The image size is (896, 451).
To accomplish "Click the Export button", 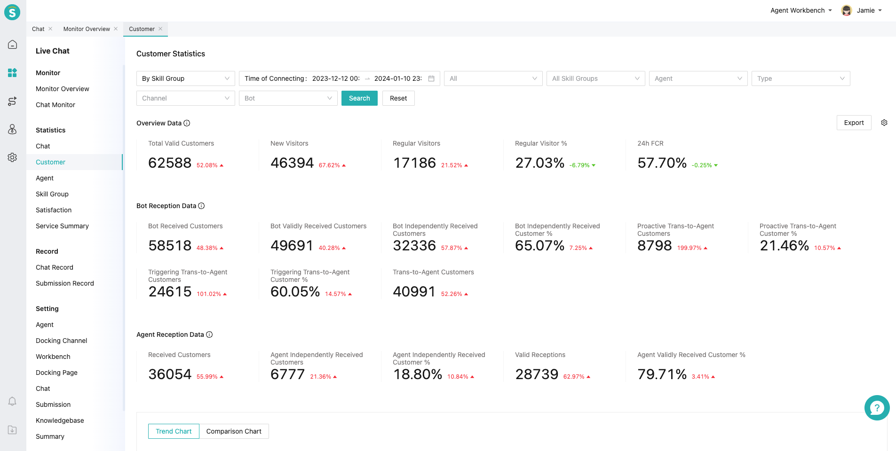I will click(854, 123).
